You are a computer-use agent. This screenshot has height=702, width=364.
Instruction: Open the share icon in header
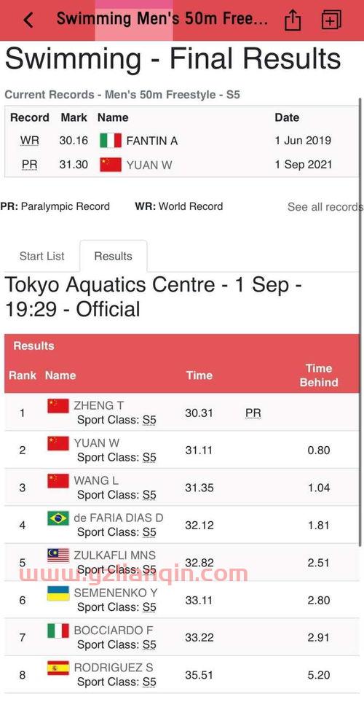point(293,20)
